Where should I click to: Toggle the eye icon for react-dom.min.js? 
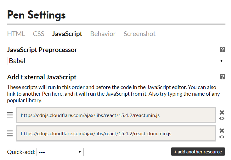[222, 137]
